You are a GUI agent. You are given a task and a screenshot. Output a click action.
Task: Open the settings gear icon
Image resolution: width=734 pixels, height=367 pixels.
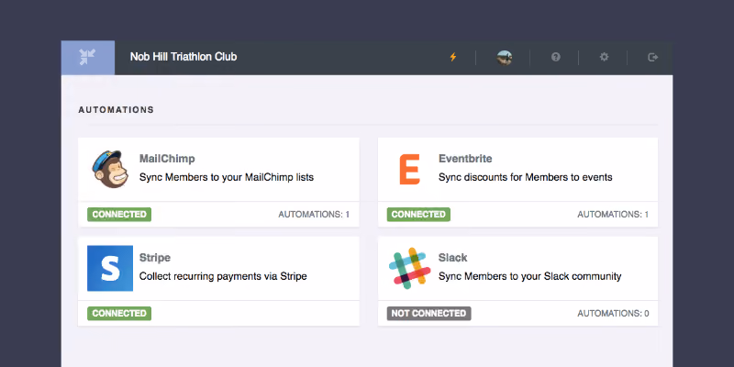click(x=605, y=57)
